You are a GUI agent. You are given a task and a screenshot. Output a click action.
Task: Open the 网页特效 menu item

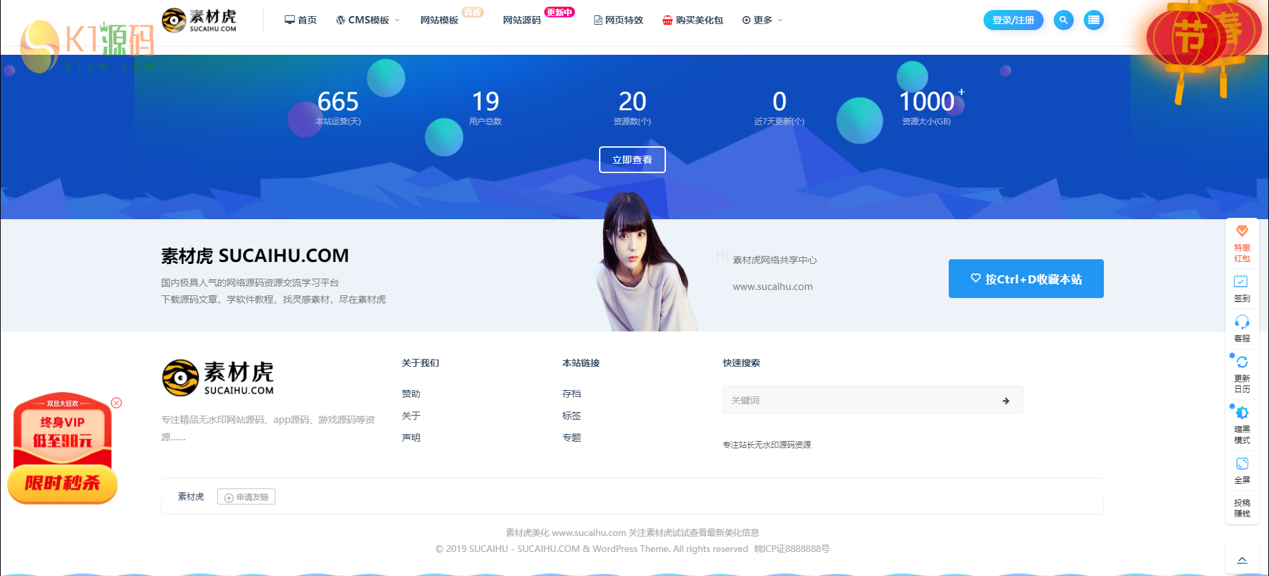pyautogui.click(x=618, y=20)
